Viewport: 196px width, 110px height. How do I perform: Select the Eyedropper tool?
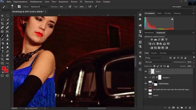coord(7,24)
